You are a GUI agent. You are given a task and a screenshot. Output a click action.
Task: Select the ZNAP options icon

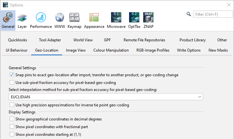148,20
